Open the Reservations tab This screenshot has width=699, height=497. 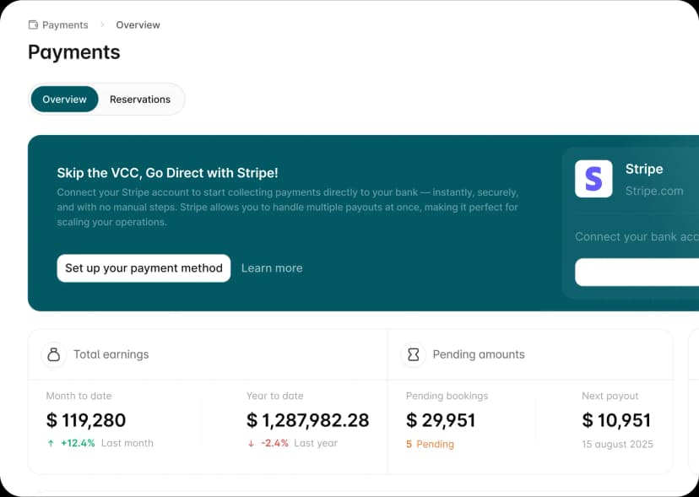click(x=140, y=100)
